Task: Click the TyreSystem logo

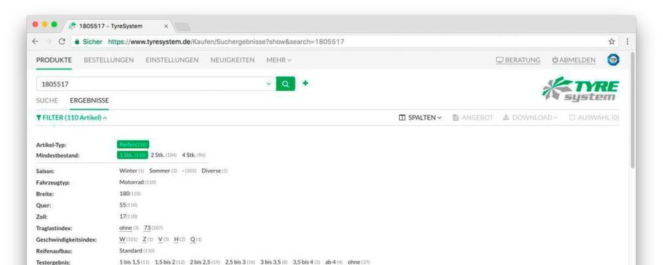Action: (580, 89)
